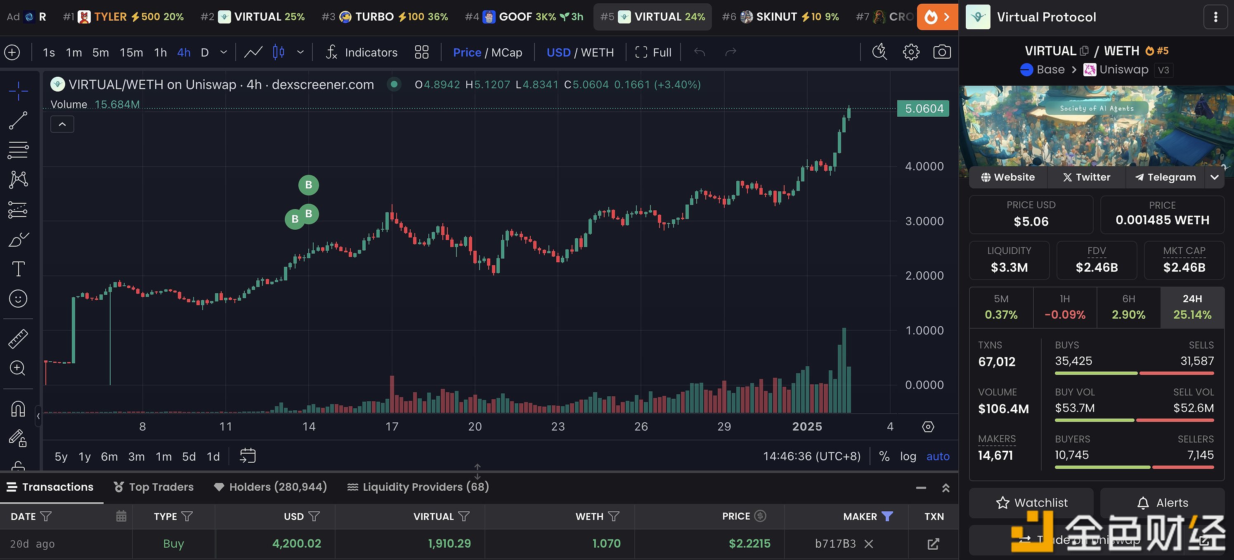Open trending flame arrow button
The image size is (1234, 560).
[x=938, y=17]
